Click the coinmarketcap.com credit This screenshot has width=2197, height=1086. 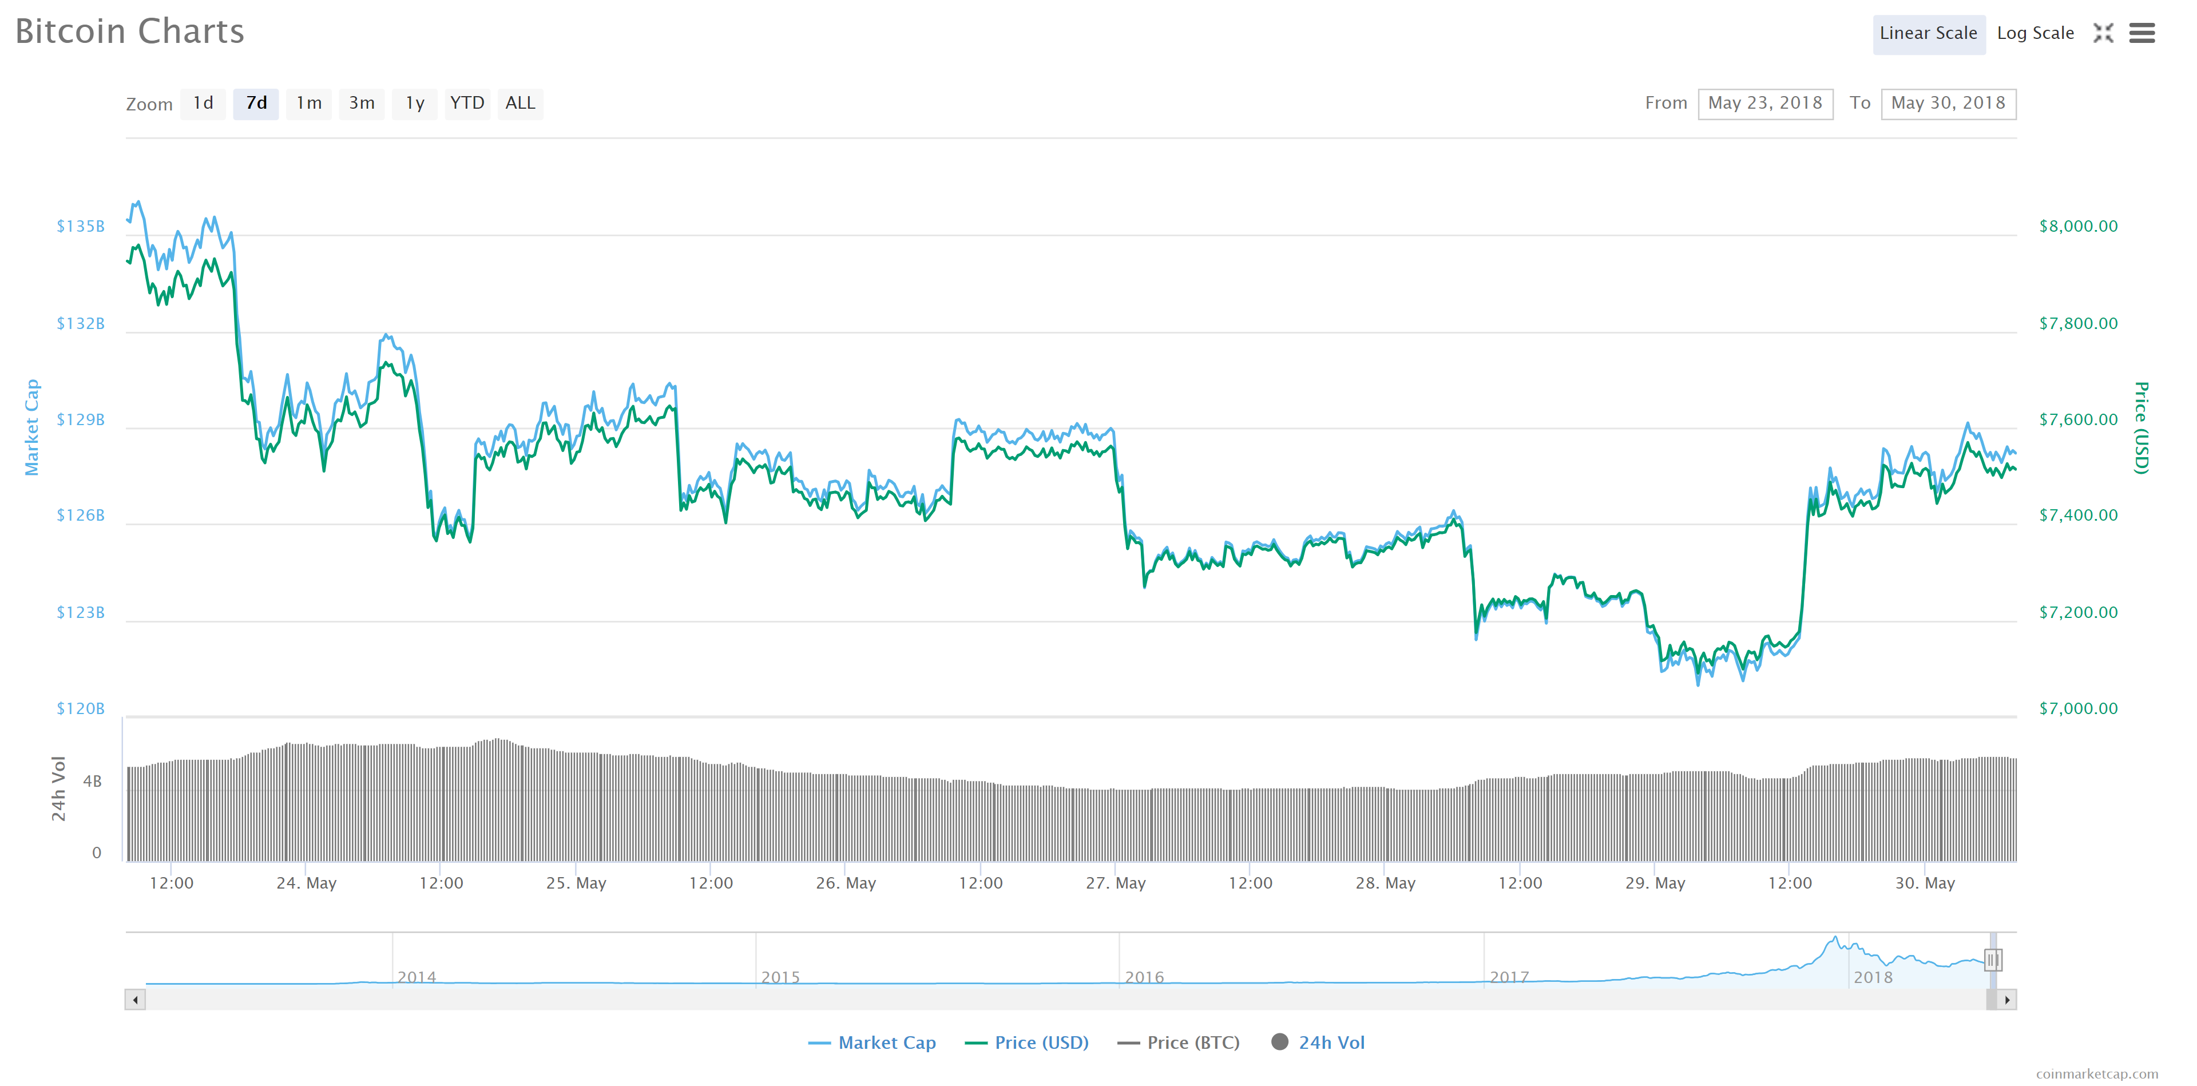click(x=2097, y=1074)
